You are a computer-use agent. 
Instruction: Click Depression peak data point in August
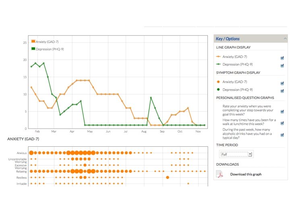coord(151,98)
